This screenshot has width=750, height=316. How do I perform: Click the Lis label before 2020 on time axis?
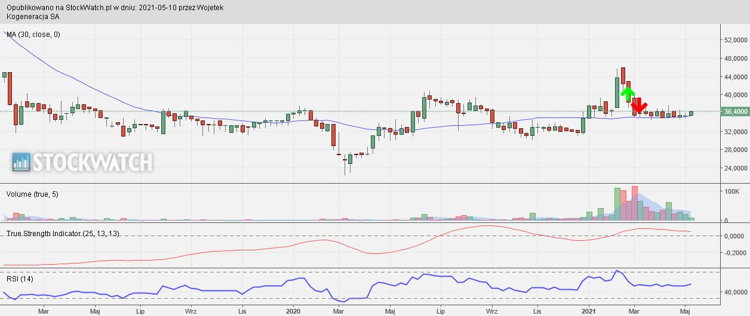point(242,311)
